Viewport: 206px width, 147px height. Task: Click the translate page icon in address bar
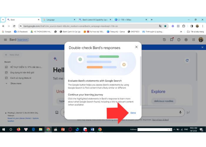point(160,26)
